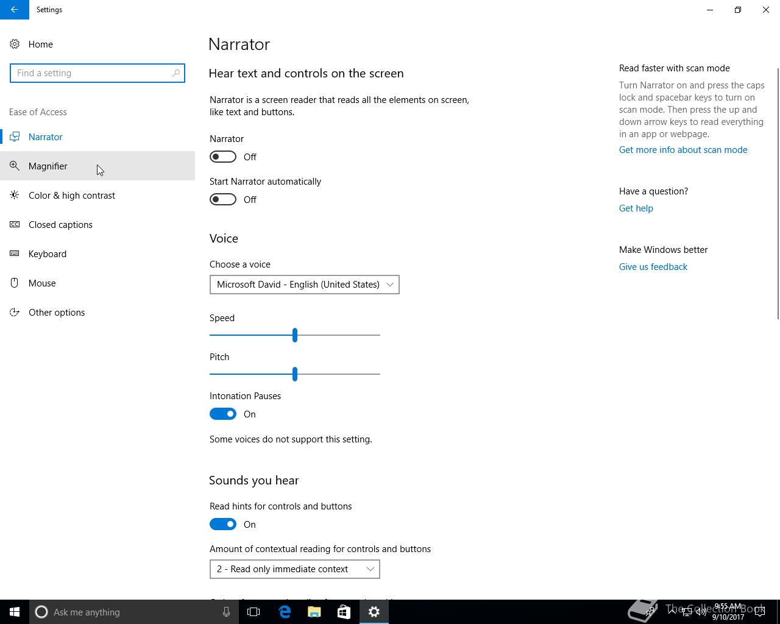The height and width of the screenshot is (624, 780).
Task: Launch Microsoft Edge from the taskbar
Action: click(285, 612)
